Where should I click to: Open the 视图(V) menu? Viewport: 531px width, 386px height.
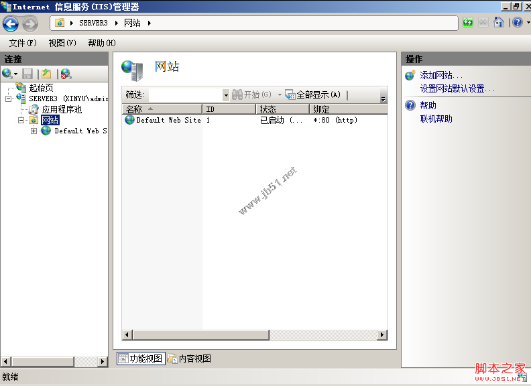point(62,43)
